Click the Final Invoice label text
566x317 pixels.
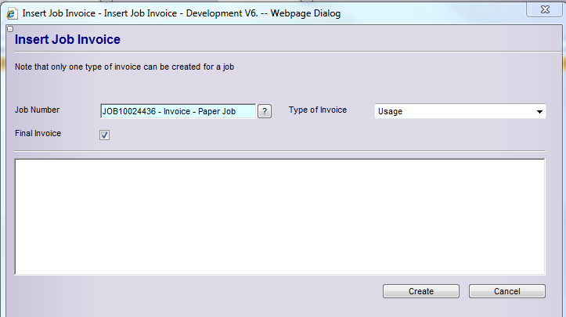(x=38, y=134)
